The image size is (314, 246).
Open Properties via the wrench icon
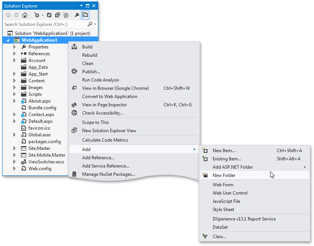coord(77,15)
